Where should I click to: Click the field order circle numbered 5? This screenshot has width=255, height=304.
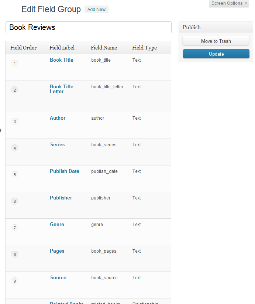[15, 175]
